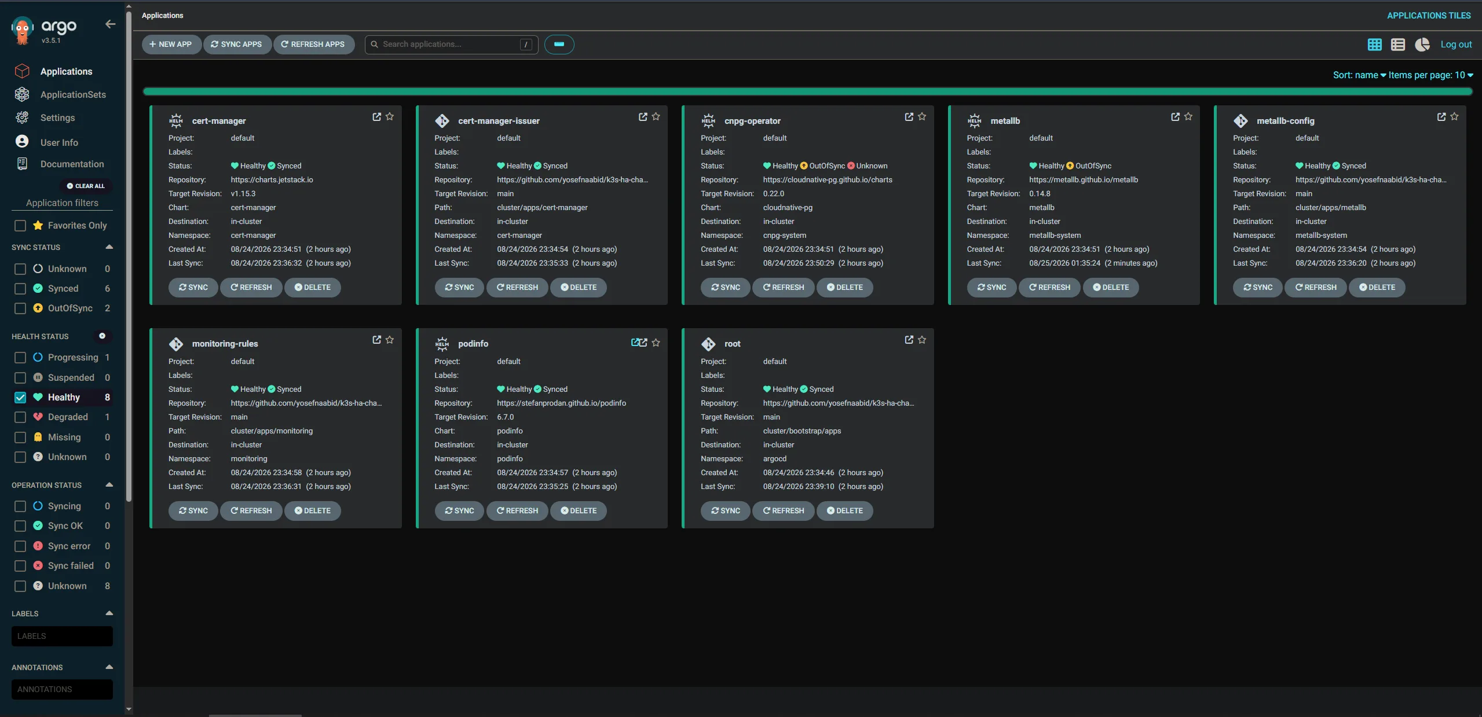Screen dimensions: 1482x717
Task: Check the Sync failed filter
Action: point(20,566)
